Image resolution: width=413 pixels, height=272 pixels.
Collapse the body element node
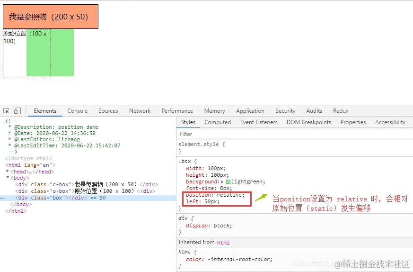coord(8,178)
